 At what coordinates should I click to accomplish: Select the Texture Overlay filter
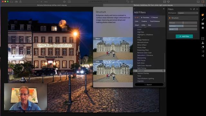pyautogui.click(x=143, y=73)
